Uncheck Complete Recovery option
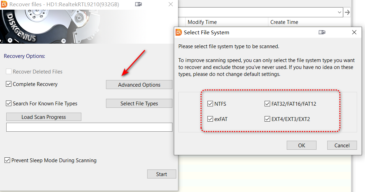This screenshot has width=365, height=192. [x=9, y=84]
